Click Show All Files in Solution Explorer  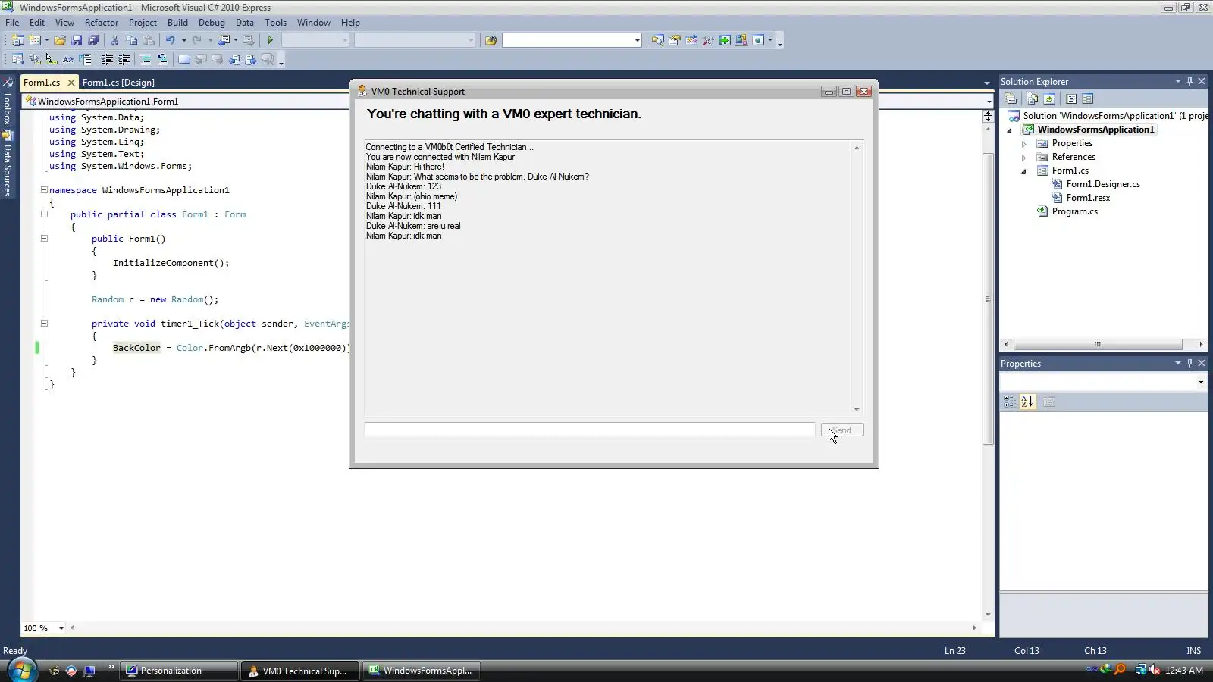click(x=1032, y=99)
